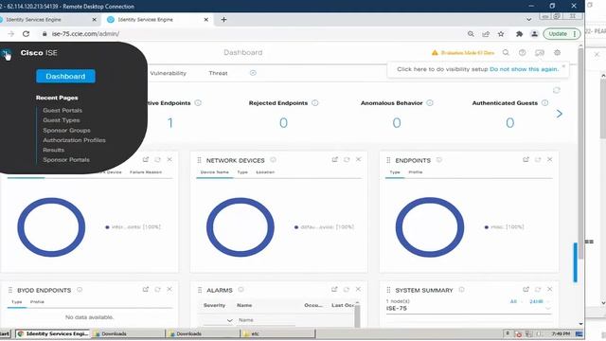Image resolution: width=606 pixels, height=341 pixels.
Task: Show info for Active Endpoints
Action: tap(198, 103)
